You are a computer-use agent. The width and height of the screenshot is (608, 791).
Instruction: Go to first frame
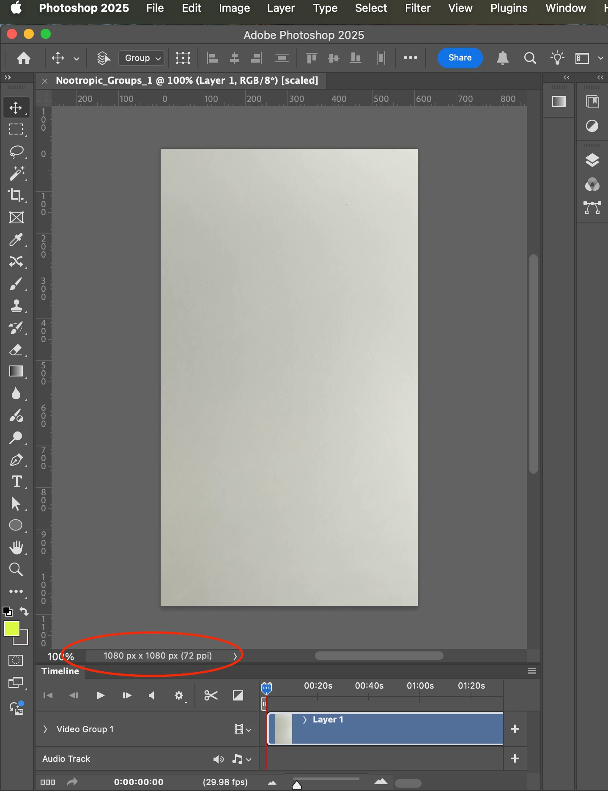tap(48, 695)
